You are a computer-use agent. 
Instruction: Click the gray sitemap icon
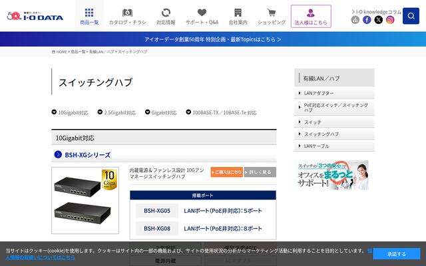click(355, 19)
